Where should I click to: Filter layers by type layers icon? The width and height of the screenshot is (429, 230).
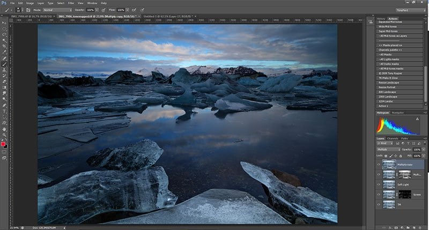(x=408, y=143)
